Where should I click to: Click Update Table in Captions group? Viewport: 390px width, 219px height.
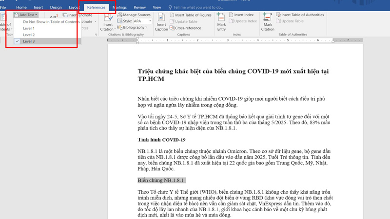pos(184,21)
